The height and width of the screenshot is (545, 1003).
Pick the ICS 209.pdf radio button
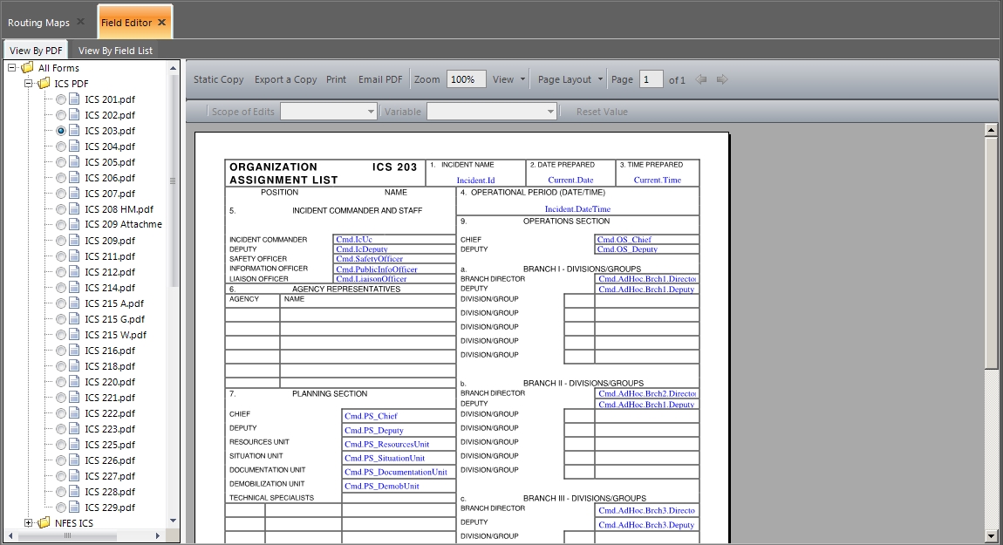(61, 241)
